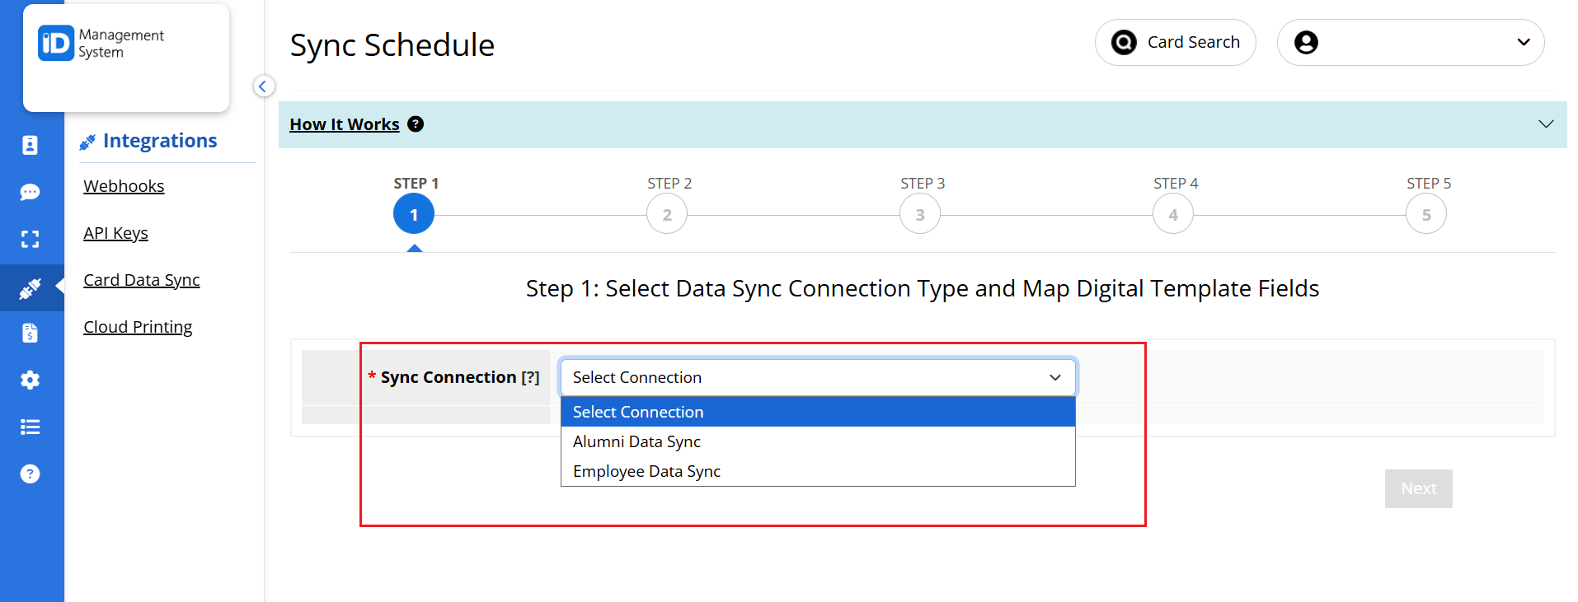Choose Employee Data Sync option
The image size is (1578, 602).
point(646,471)
